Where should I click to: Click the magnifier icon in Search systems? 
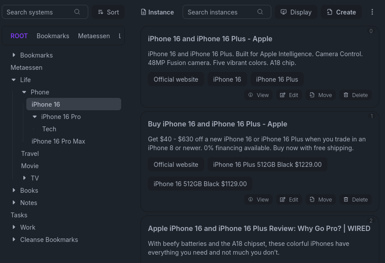tap(77, 12)
